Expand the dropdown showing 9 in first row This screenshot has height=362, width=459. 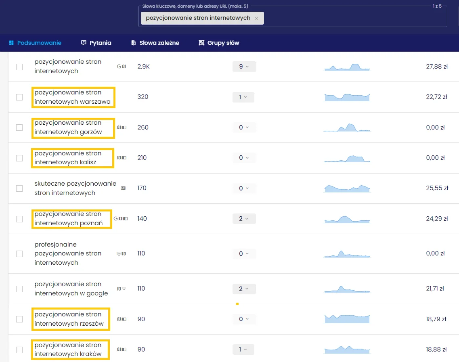pos(244,67)
